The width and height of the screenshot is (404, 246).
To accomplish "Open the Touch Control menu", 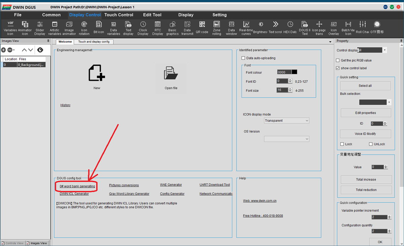I will click(119, 15).
